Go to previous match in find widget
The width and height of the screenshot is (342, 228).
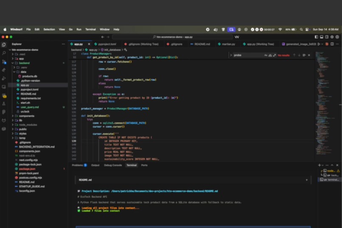tap(294, 55)
